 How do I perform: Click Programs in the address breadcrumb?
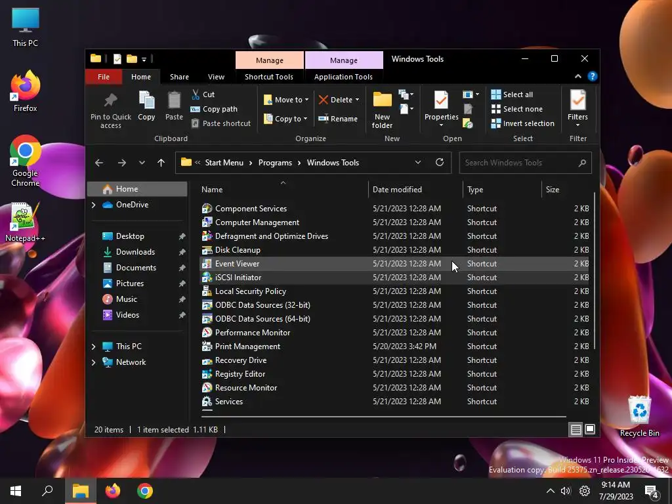coord(275,163)
